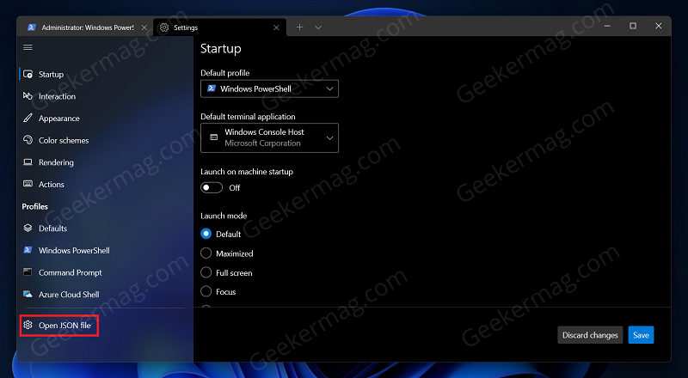Switch to the Settings tab
Screen dimensions: 688x378
219,27
